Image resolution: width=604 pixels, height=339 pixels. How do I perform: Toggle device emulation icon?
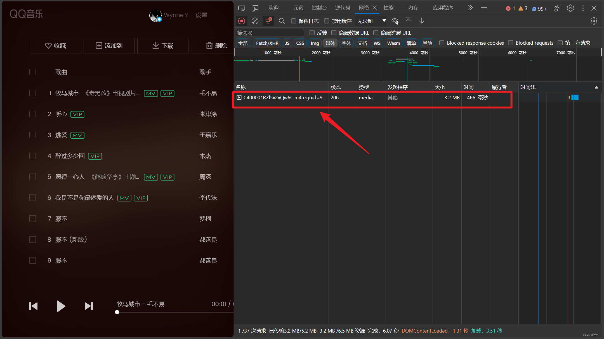click(x=255, y=8)
